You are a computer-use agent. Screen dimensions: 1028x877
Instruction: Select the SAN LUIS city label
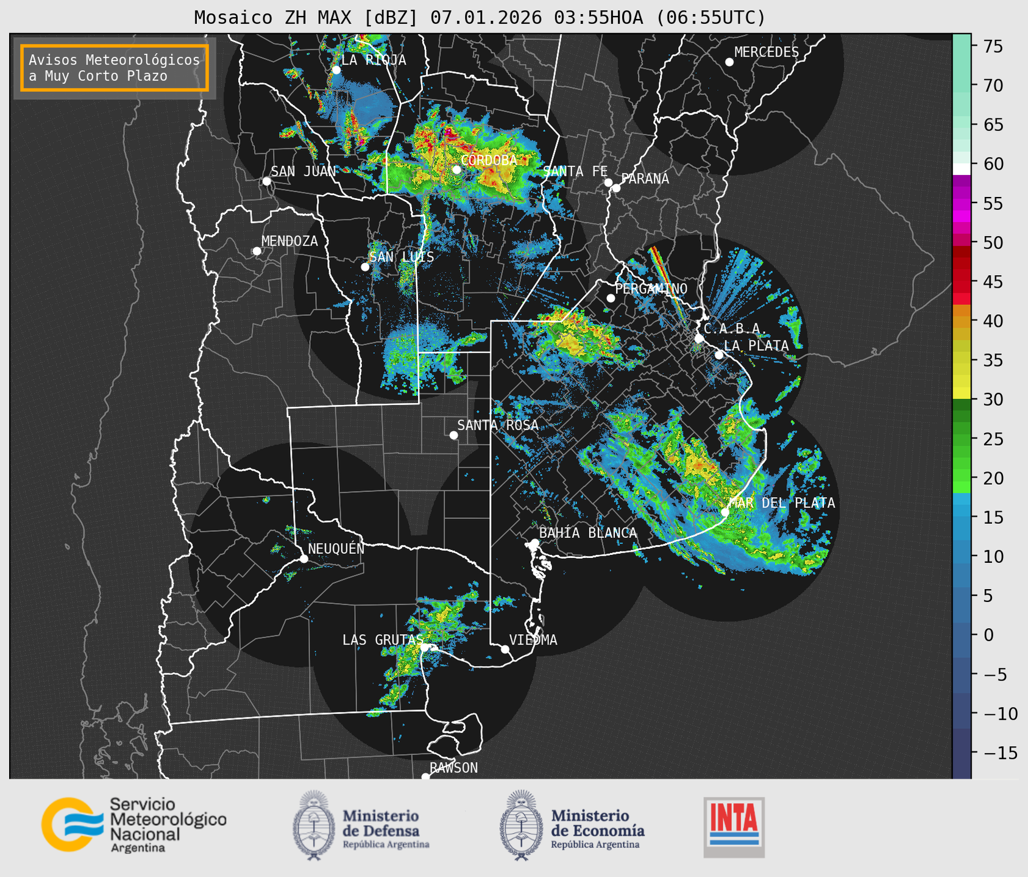tap(402, 257)
